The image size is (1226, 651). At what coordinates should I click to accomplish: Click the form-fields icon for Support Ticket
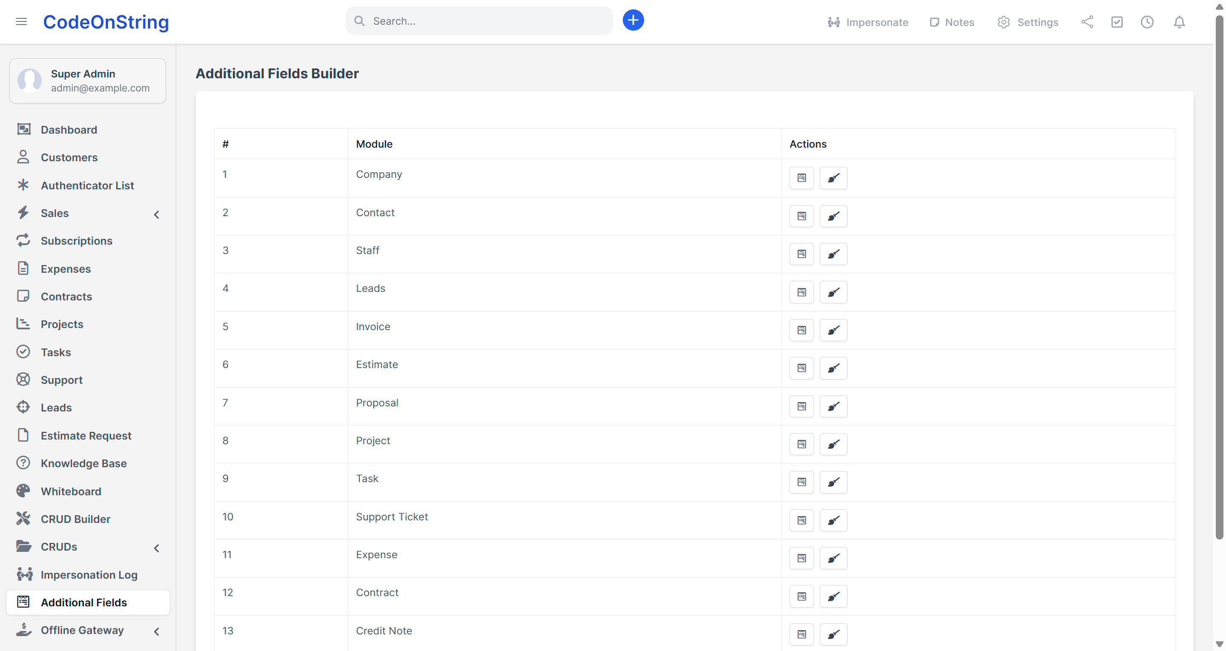click(x=802, y=520)
